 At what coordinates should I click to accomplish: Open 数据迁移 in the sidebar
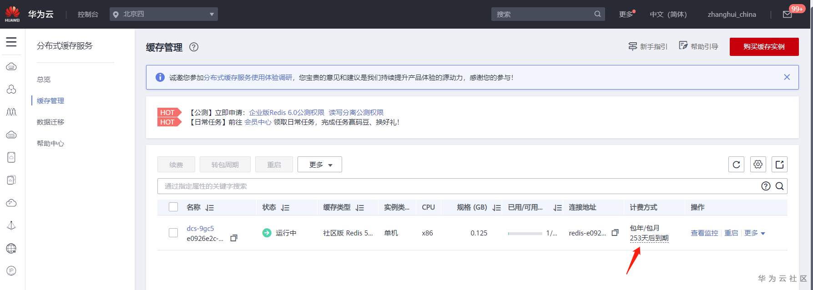point(50,122)
